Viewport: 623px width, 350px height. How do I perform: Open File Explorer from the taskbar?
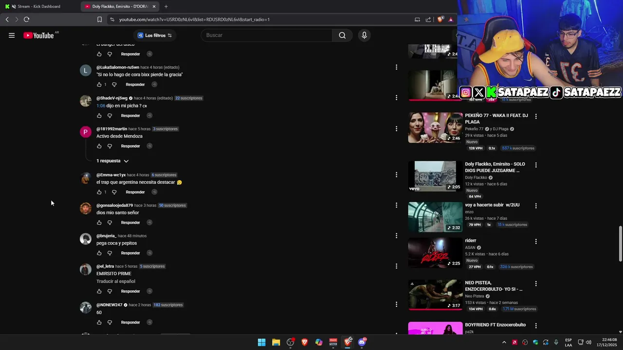[x=276, y=342]
